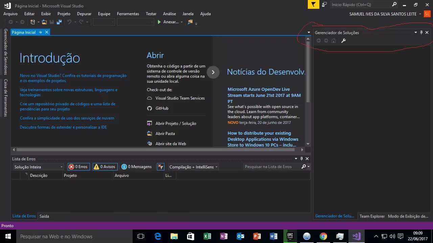Open the Análise menu
Viewport: 433px width, 243px height.
coord(169,14)
